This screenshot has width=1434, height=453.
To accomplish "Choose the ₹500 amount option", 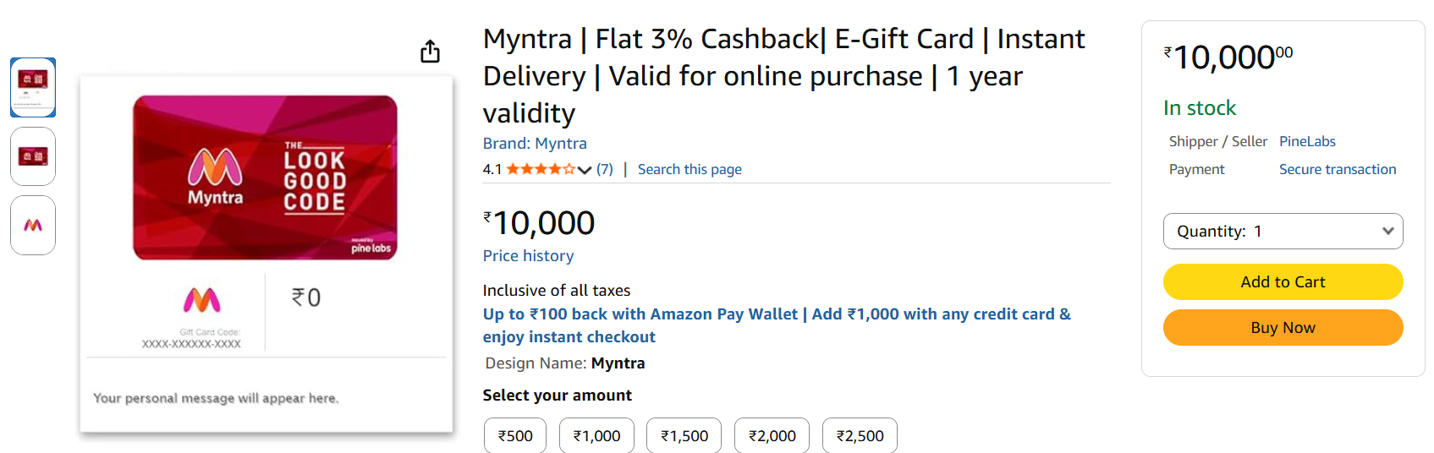I will point(515,436).
